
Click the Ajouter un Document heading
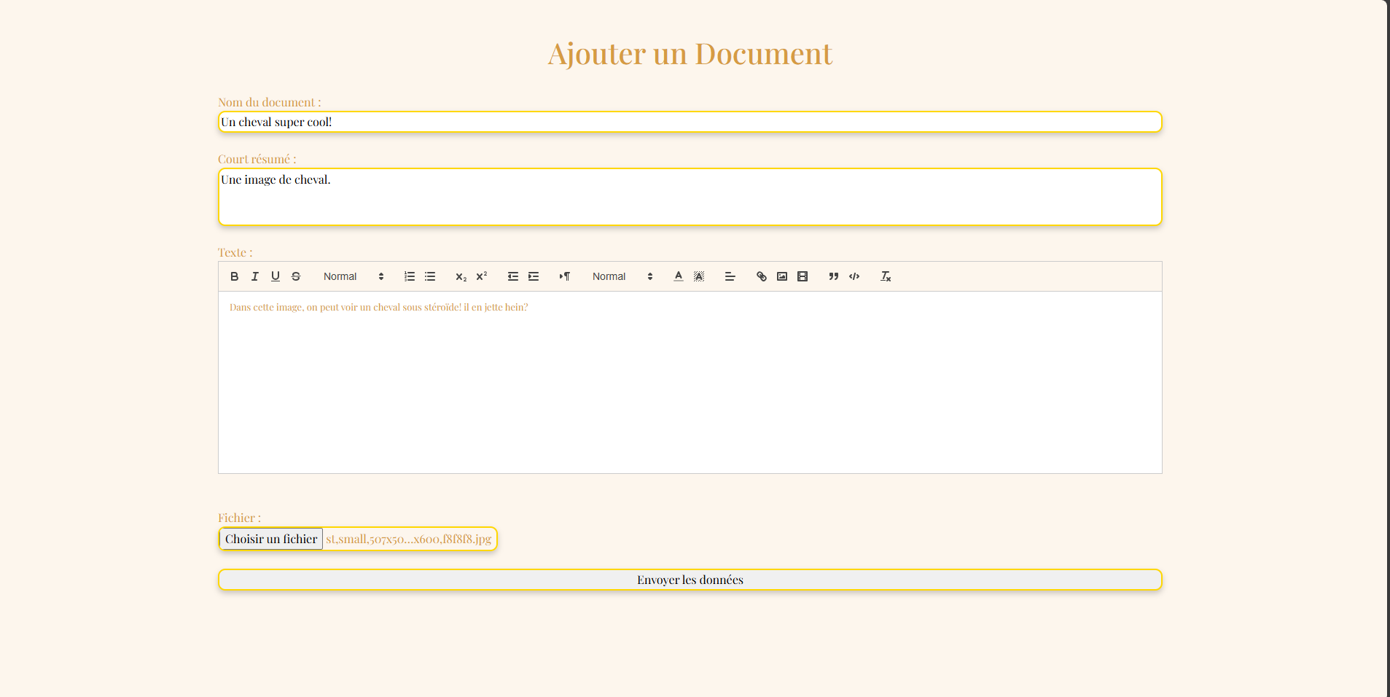tap(690, 53)
